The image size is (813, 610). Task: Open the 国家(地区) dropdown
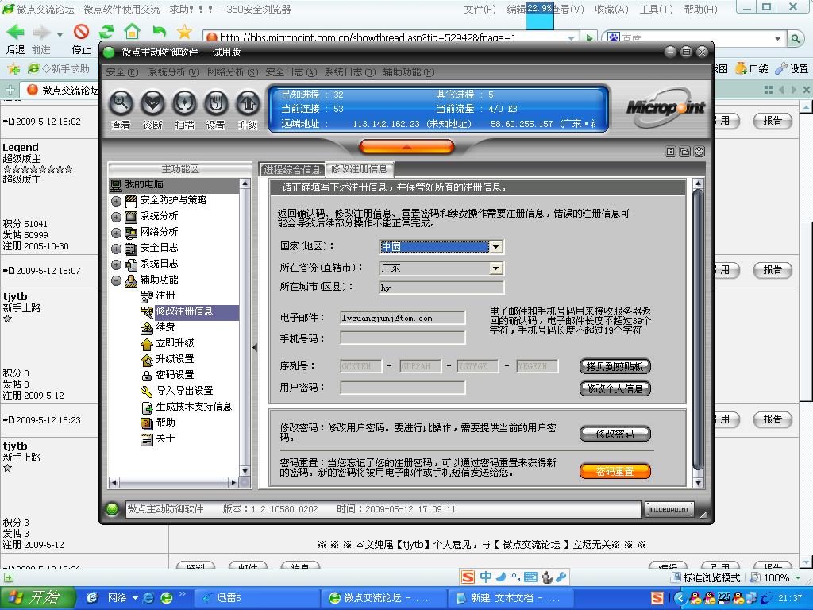(496, 247)
